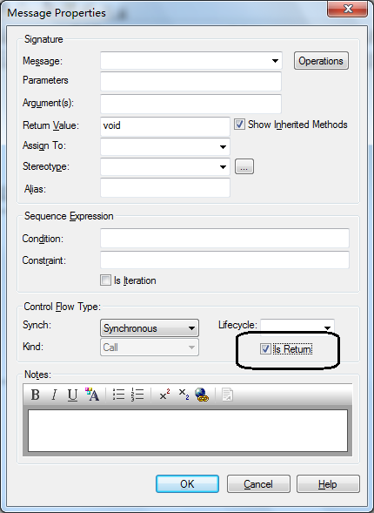Click into the Condition input field
The image size is (374, 513).
tap(224, 238)
